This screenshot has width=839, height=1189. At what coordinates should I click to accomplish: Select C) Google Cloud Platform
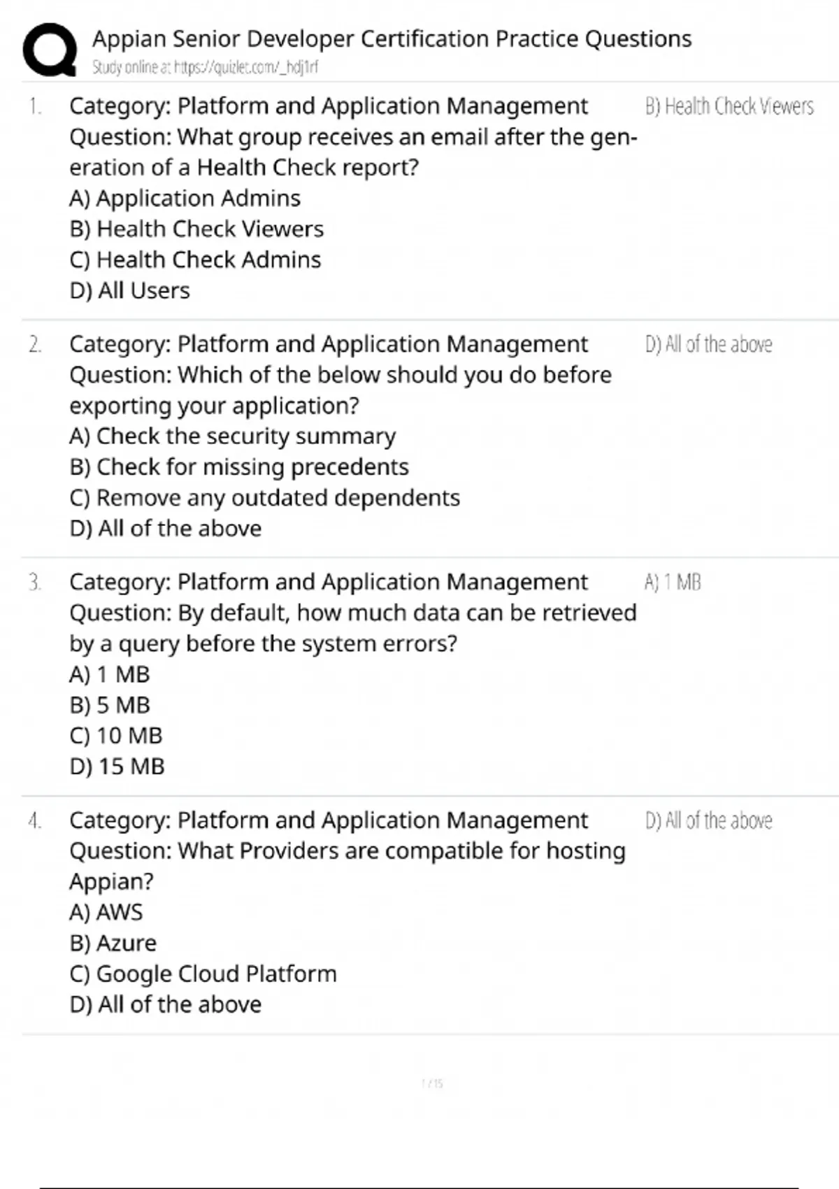pyautogui.click(x=203, y=974)
